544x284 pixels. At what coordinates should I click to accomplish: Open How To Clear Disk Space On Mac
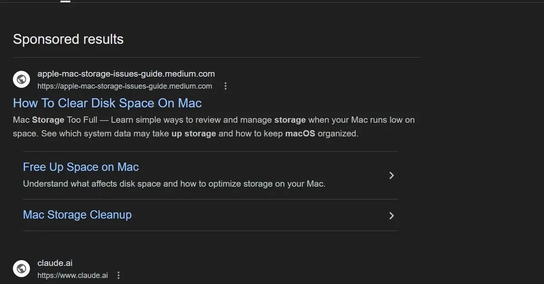click(107, 103)
